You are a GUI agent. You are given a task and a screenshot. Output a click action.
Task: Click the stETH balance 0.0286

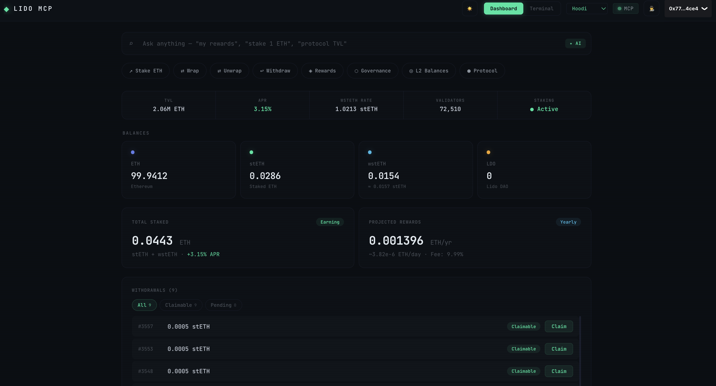(265, 176)
